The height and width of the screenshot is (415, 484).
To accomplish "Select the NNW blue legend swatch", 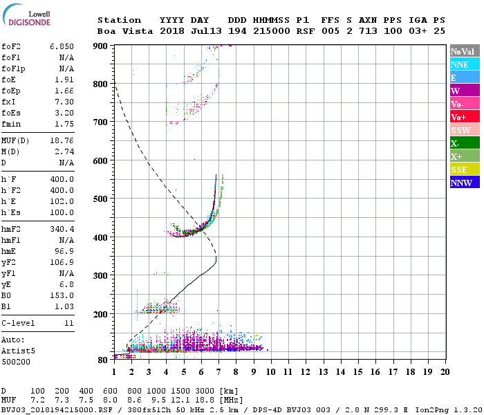I will [465, 183].
